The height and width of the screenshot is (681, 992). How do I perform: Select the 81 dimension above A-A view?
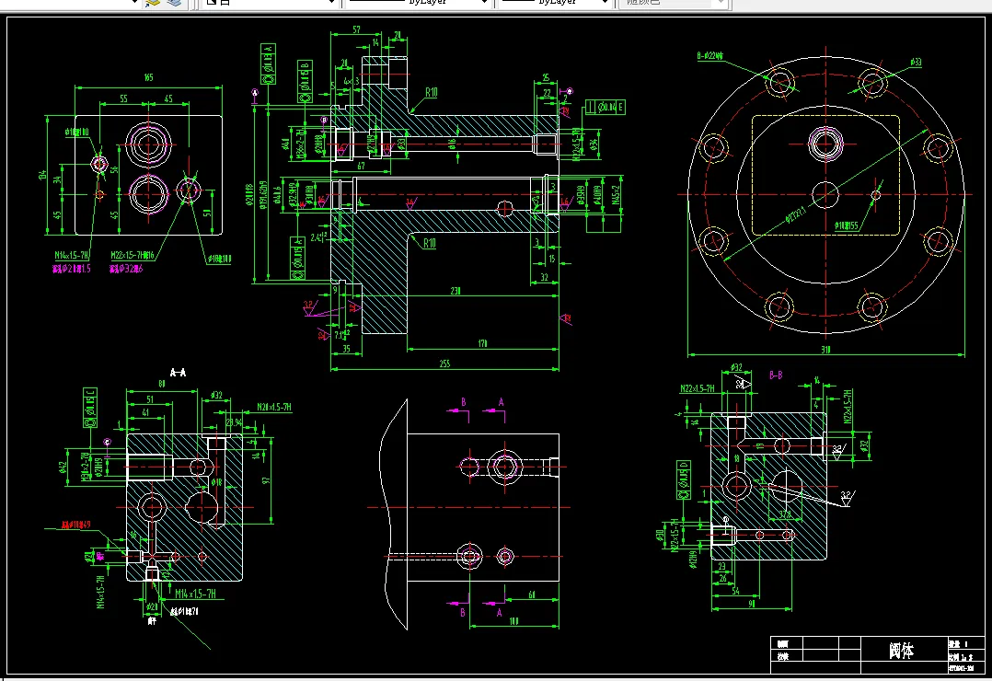[x=162, y=384]
